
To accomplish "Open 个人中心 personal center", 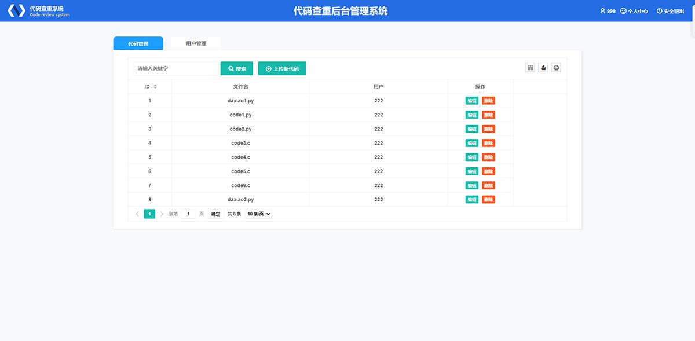I will click(x=634, y=11).
